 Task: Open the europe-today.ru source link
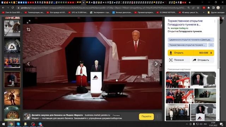click(x=179, y=28)
